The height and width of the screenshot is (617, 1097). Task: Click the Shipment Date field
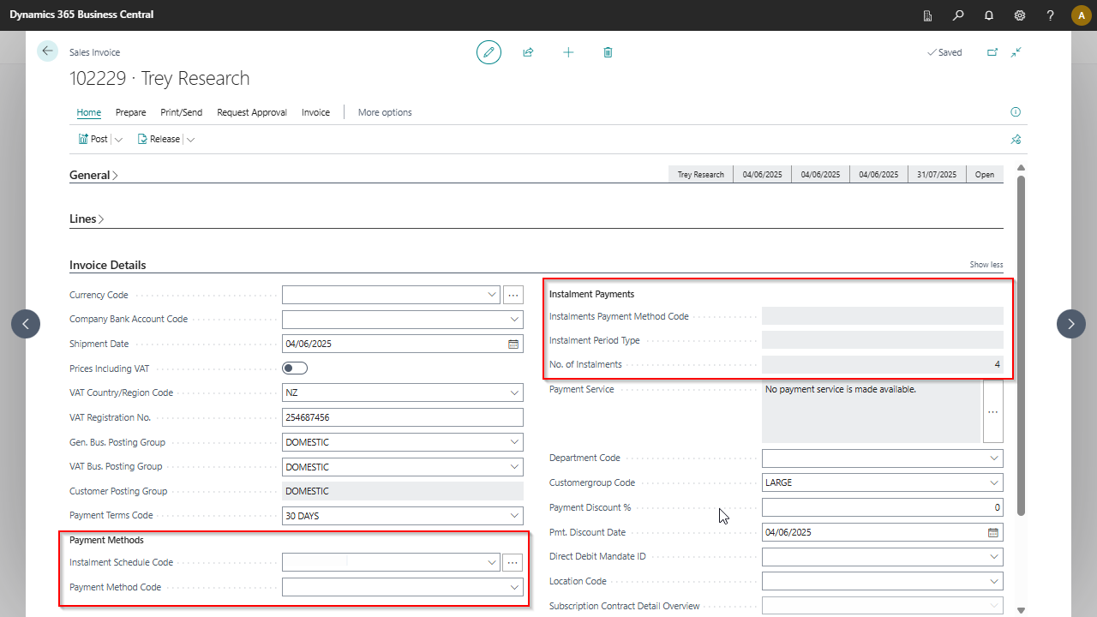(x=403, y=344)
